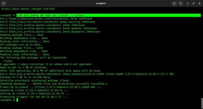Close the terminal window

tap(200, 3)
